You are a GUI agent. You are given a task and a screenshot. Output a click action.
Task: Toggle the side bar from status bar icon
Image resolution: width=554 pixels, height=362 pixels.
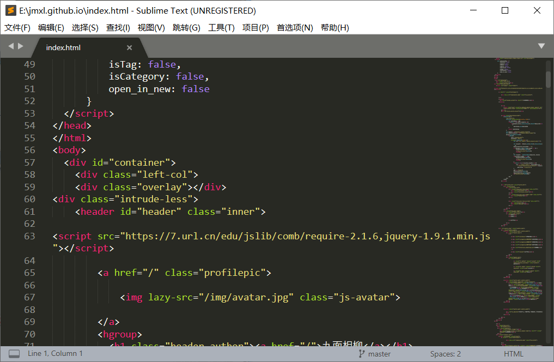[x=14, y=353]
